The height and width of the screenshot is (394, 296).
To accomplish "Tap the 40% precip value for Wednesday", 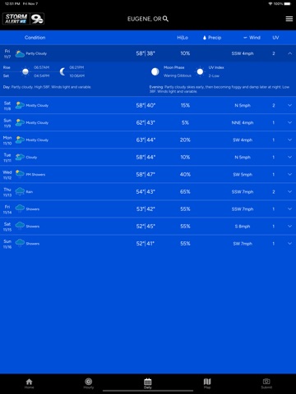I will [185, 174].
